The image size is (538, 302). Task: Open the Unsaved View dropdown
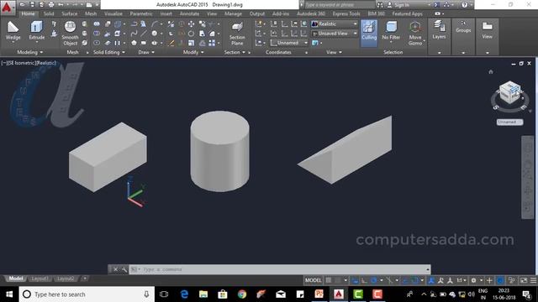[335, 34]
